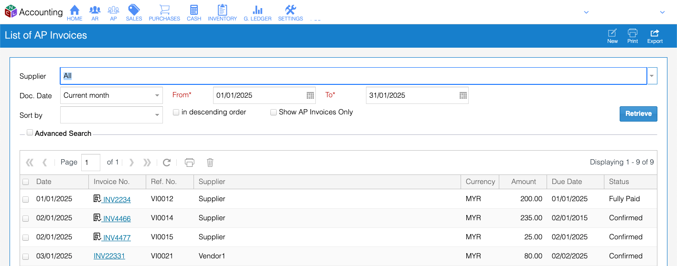This screenshot has height=266, width=677.
Task: Click the Supplier input field
Action: [x=354, y=76]
